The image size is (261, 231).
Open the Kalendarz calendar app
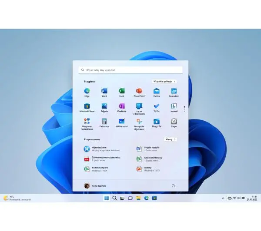point(174,92)
